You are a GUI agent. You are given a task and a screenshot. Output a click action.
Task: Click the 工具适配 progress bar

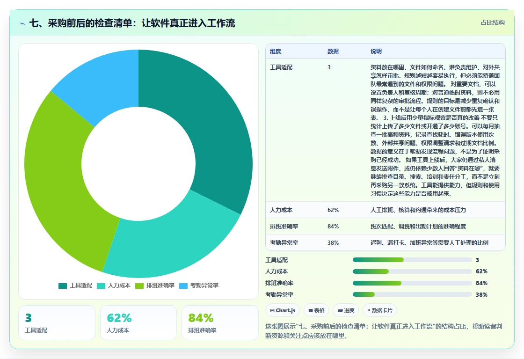pyautogui.click(x=412, y=260)
